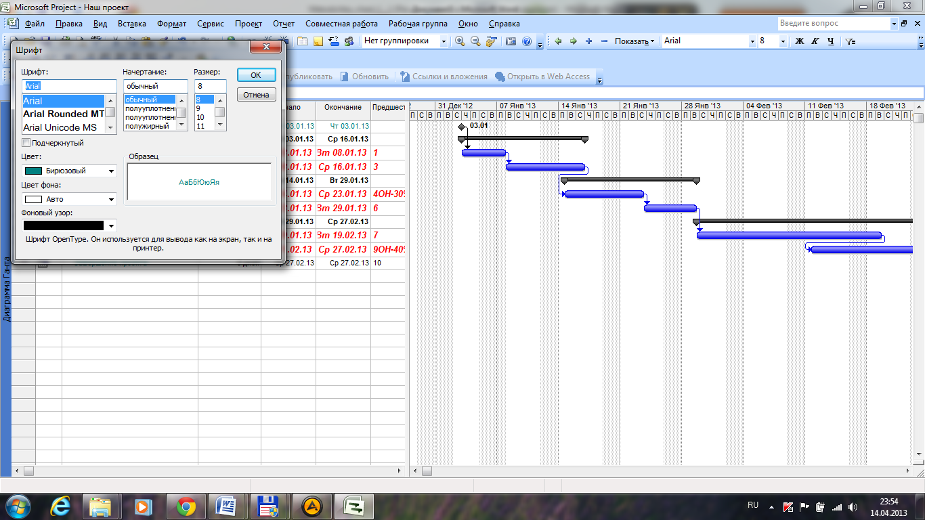Open Windows Explorer folder in taskbar
The image size is (925, 520).
coord(100,506)
